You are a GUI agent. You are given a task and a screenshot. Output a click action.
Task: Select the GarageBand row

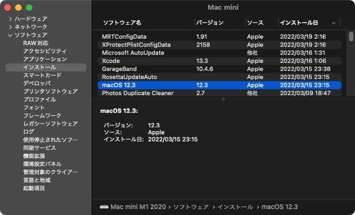click(x=220, y=69)
